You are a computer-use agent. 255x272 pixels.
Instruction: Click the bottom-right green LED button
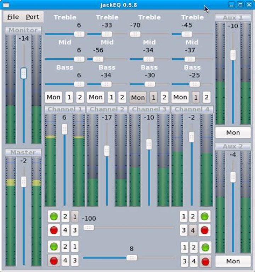click(205, 247)
